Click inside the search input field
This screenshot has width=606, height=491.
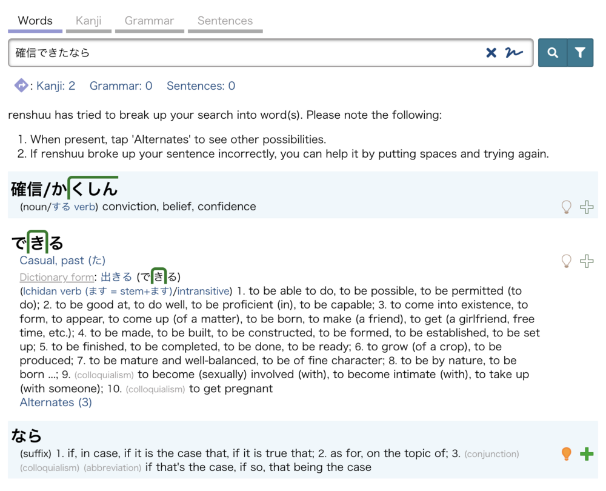coord(247,53)
